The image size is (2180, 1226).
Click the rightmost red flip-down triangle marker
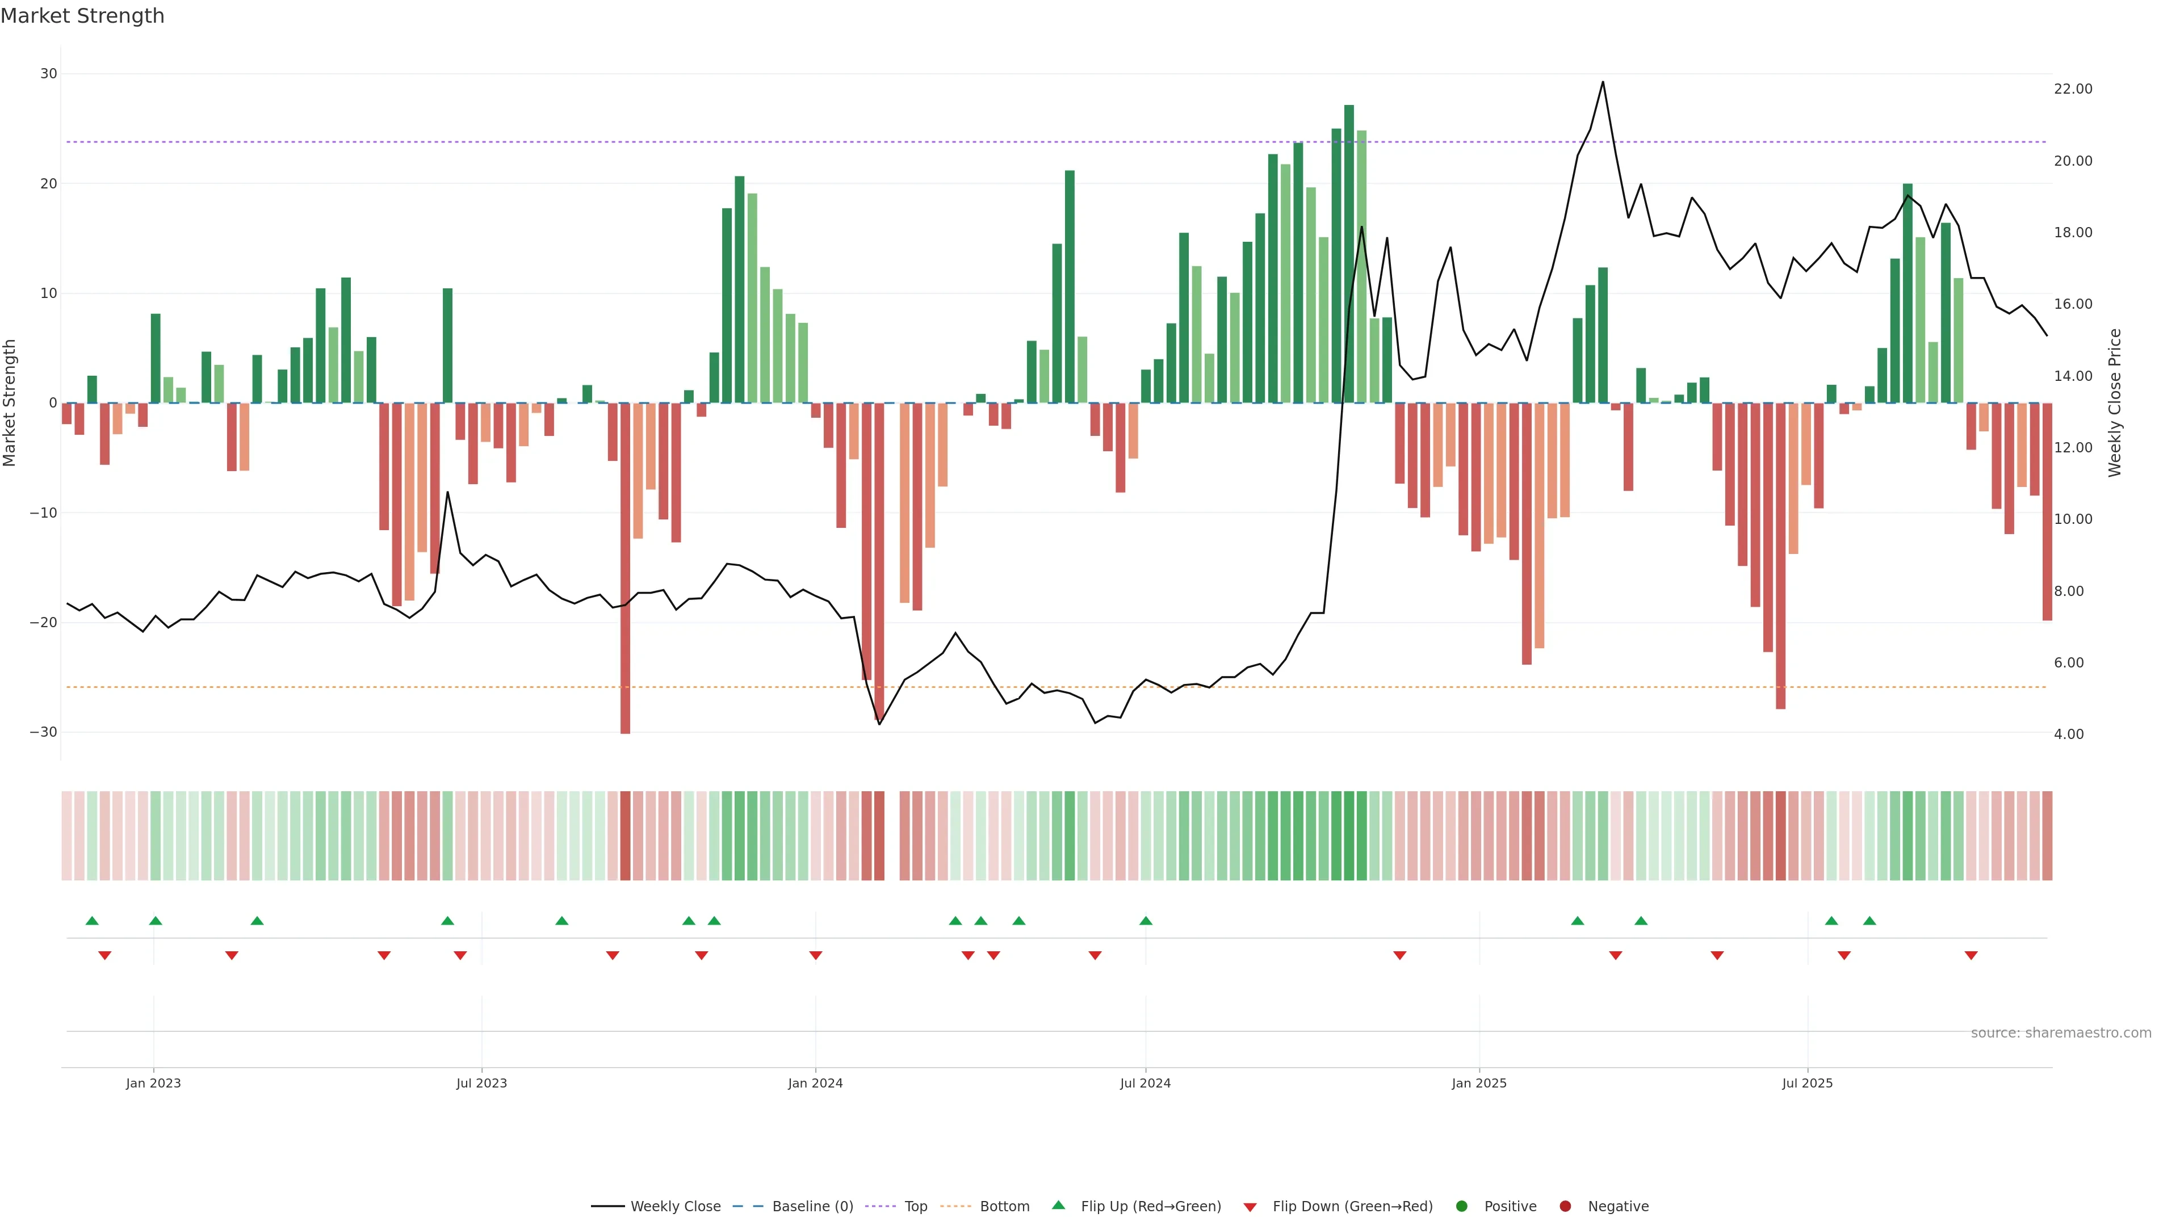pos(1971,955)
